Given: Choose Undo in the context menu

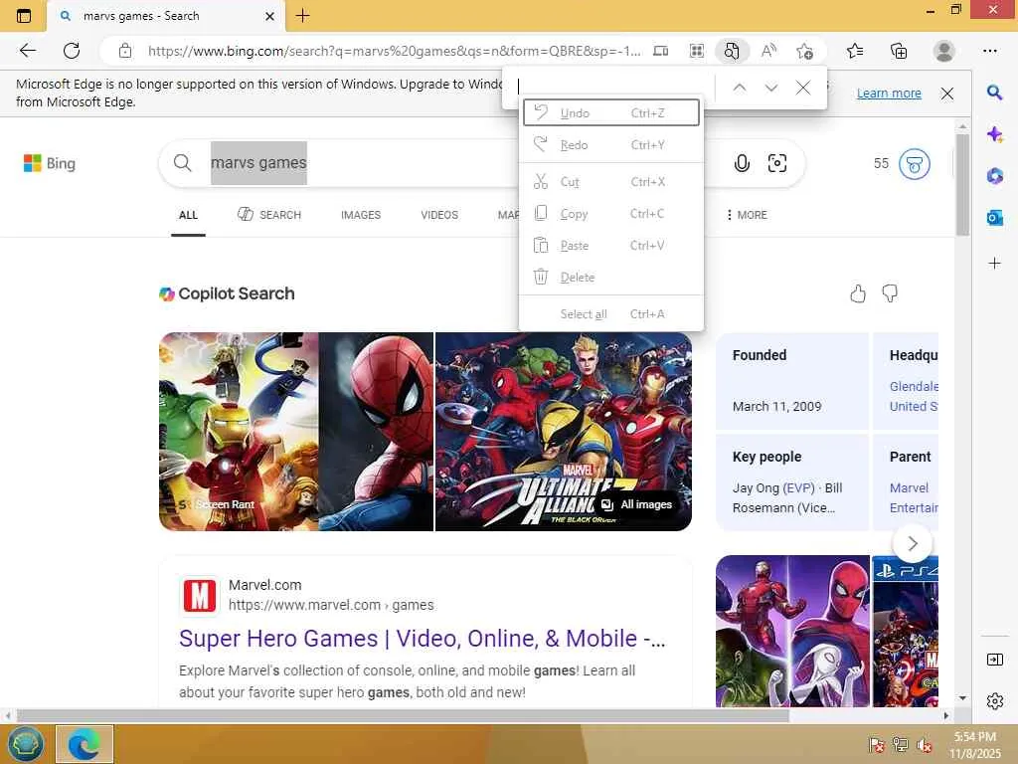Looking at the screenshot, I should [611, 113].
